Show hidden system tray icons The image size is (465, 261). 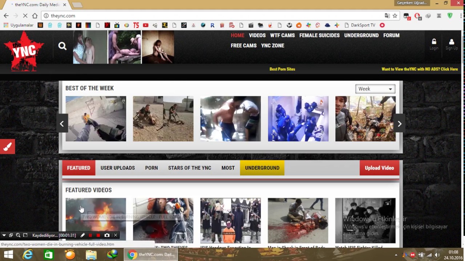pyautogui.click(x=396, y=255)
